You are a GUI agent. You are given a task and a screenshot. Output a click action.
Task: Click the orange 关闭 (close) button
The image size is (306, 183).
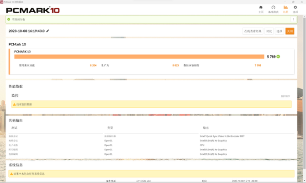tap(290, 31)
